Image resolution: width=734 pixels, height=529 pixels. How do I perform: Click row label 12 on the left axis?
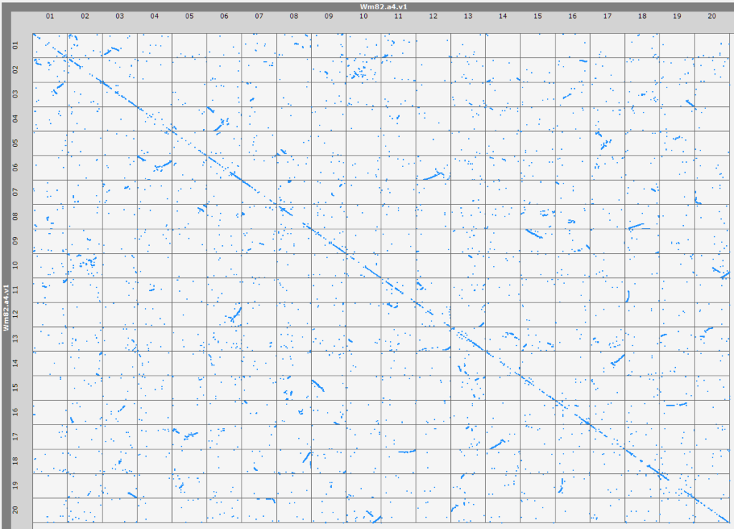(x=16, y=315)
